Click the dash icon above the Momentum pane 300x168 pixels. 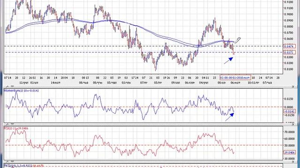coord(12,87)
